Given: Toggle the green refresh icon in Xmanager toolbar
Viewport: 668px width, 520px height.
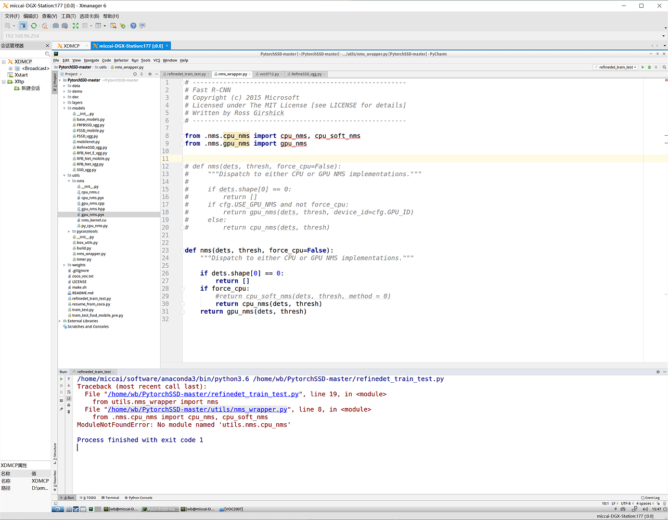Looking at the screenshot, I should tap(33, 25).
